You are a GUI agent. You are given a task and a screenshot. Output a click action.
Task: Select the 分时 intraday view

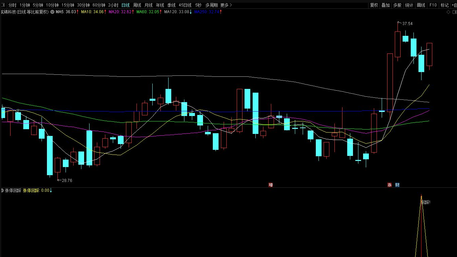12,5
